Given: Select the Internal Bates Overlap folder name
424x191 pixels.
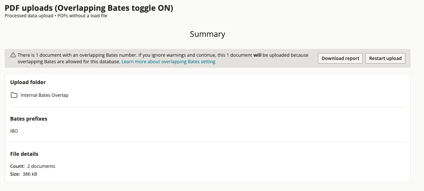Looking at the screenshot, I should click(45, 95).
